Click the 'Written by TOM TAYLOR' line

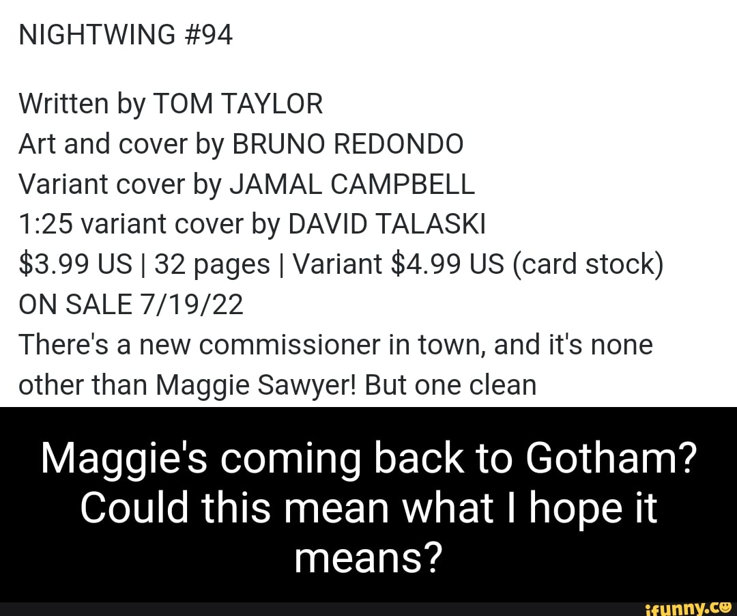(171, 103)
